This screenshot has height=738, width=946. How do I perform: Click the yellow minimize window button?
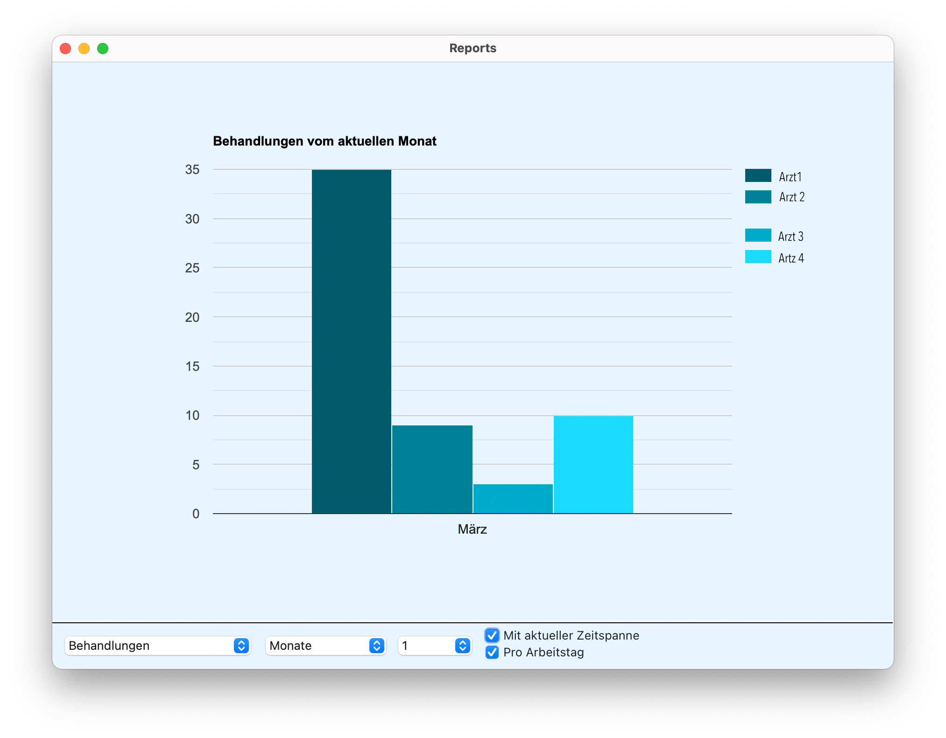[x=84, y=49]
